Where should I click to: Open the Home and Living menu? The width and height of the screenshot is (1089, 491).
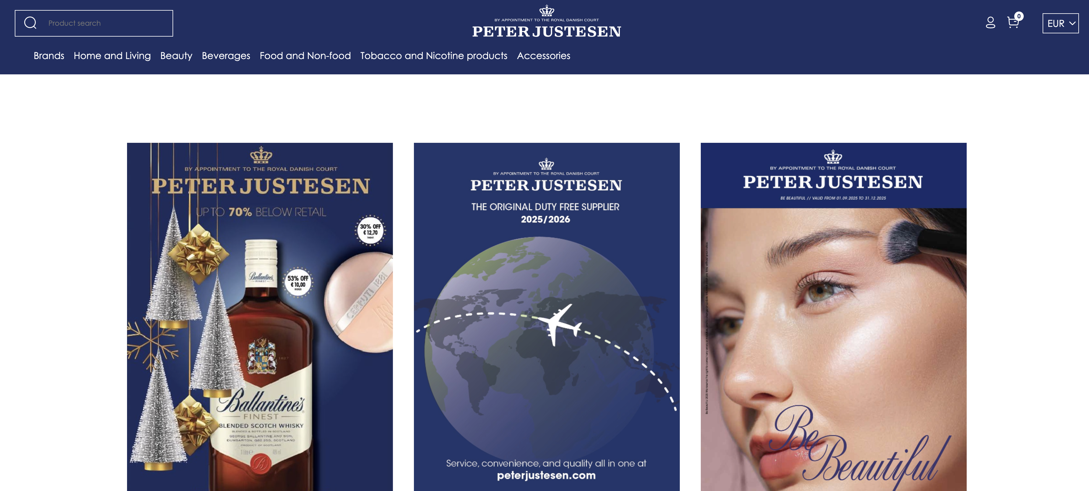click(x=112, y=56)
